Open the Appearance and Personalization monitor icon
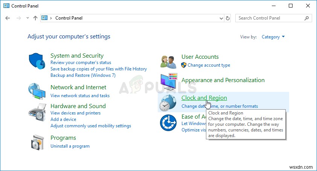 [169, 82]
